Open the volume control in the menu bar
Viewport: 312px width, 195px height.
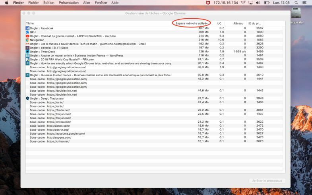pyautogui.click(x=258, y=3)
